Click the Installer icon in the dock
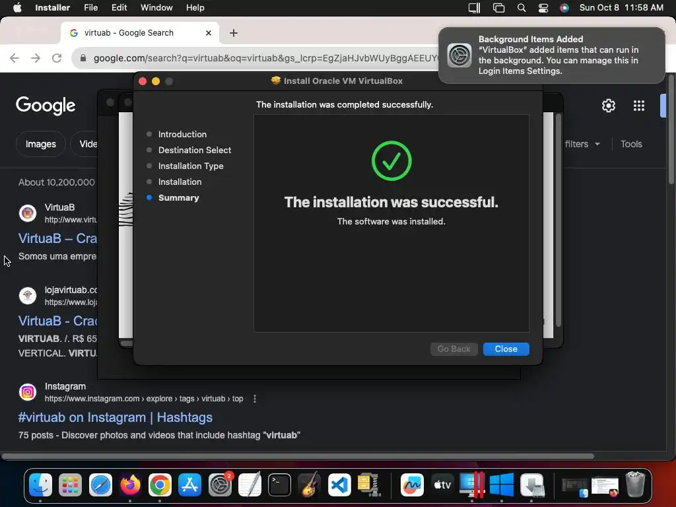676x507 pixels. click(531, 485)
